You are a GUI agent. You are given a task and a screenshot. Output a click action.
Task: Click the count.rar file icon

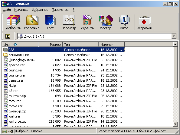click(x=6, y=70)
